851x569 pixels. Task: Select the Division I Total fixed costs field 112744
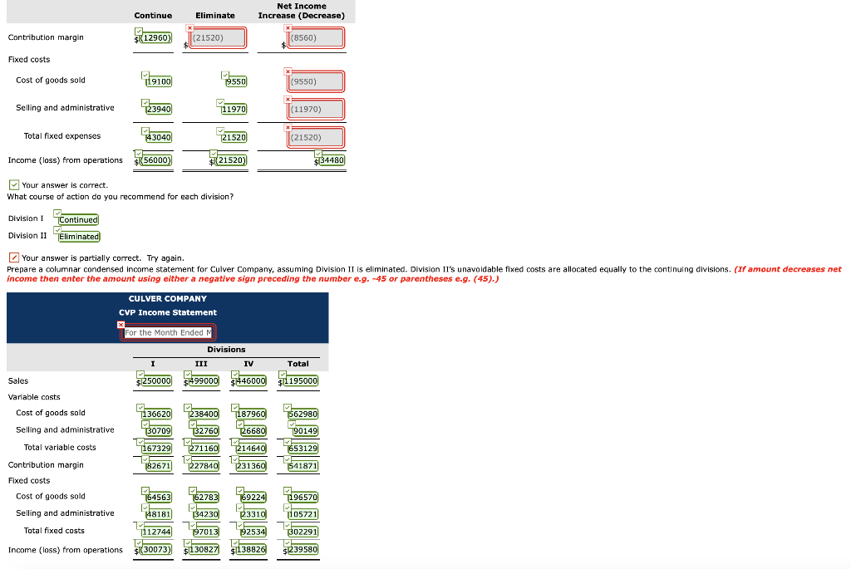[x=156, y=532]
